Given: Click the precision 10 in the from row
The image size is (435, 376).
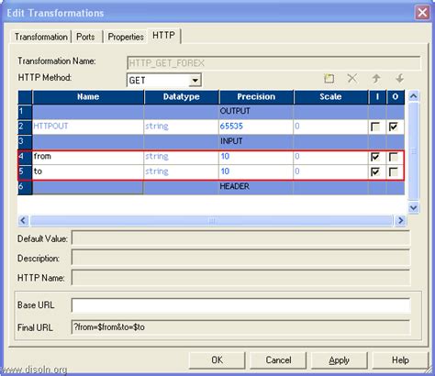Looking at the screenshot, I should click(x=225, y=157).
